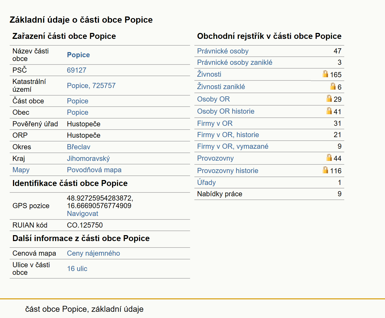This screenshot has height=318, width=385.
Task: View the 16 ulic streets link
Action: [x=77, y=269]
